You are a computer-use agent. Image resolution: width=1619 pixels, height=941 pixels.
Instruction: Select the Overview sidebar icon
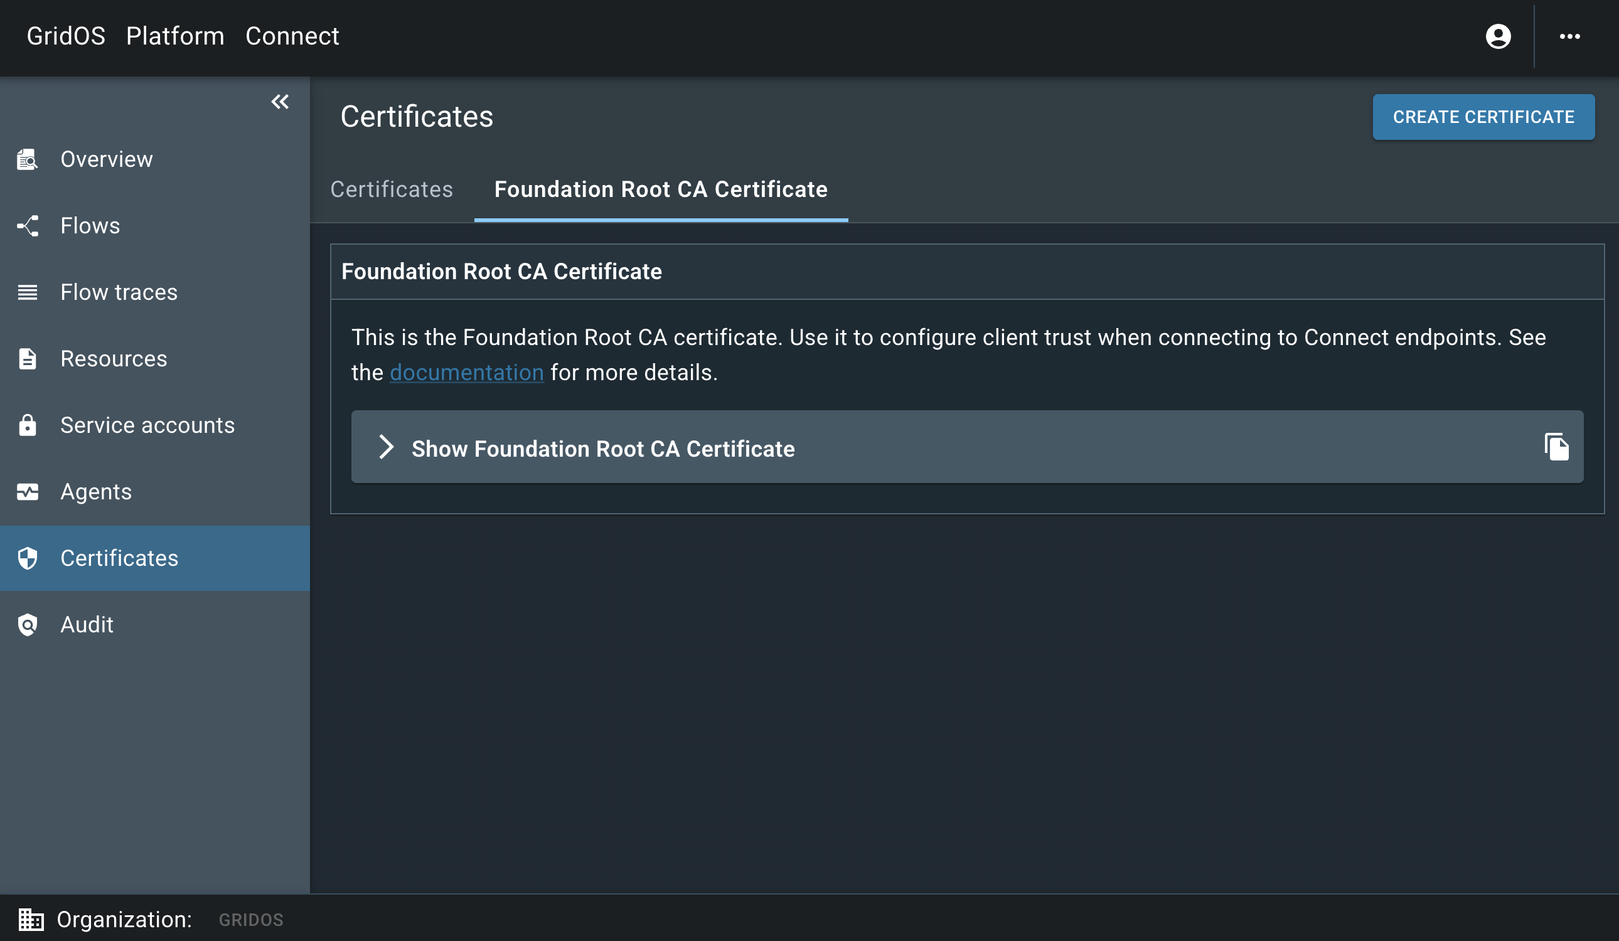pos(27,159)
